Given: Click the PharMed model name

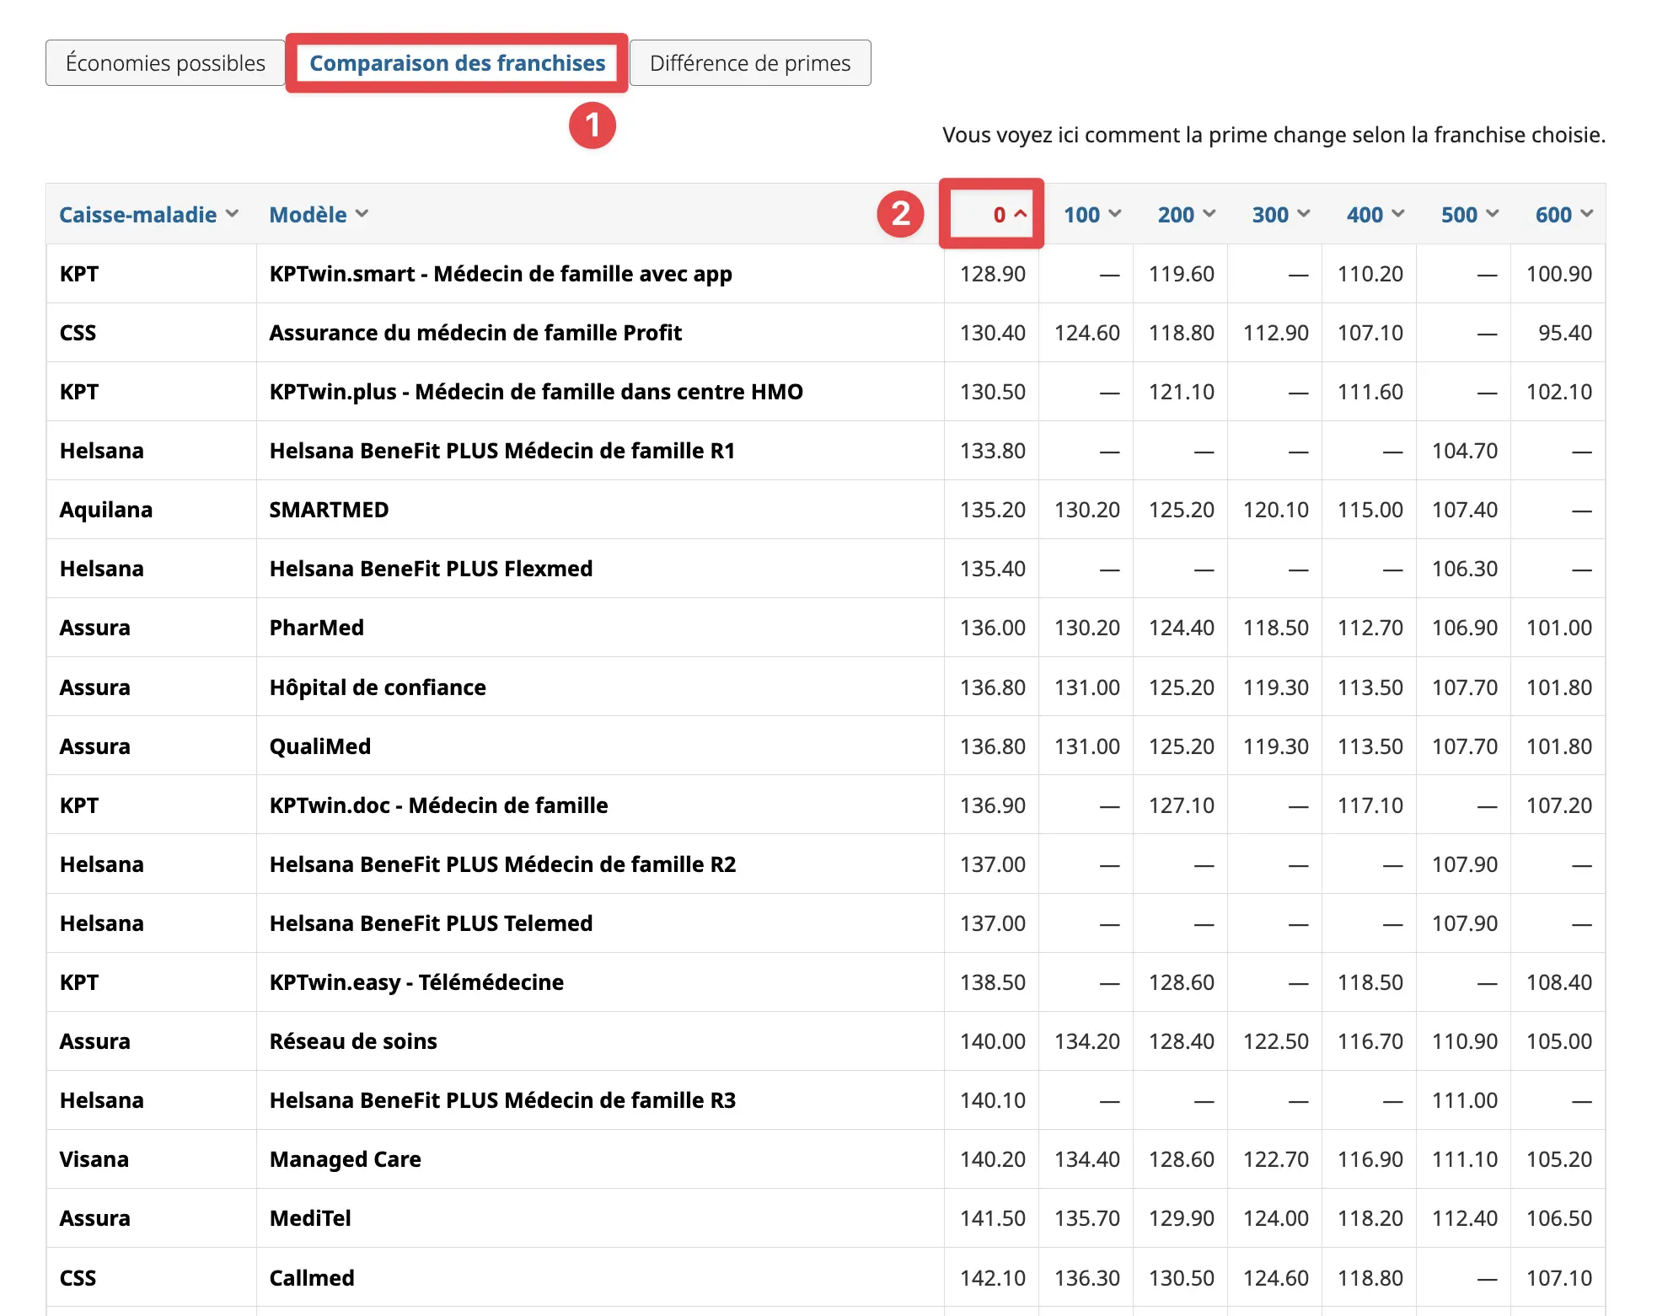Looking at the screenshot, I should pyautogui.click(x=316, y=628).
